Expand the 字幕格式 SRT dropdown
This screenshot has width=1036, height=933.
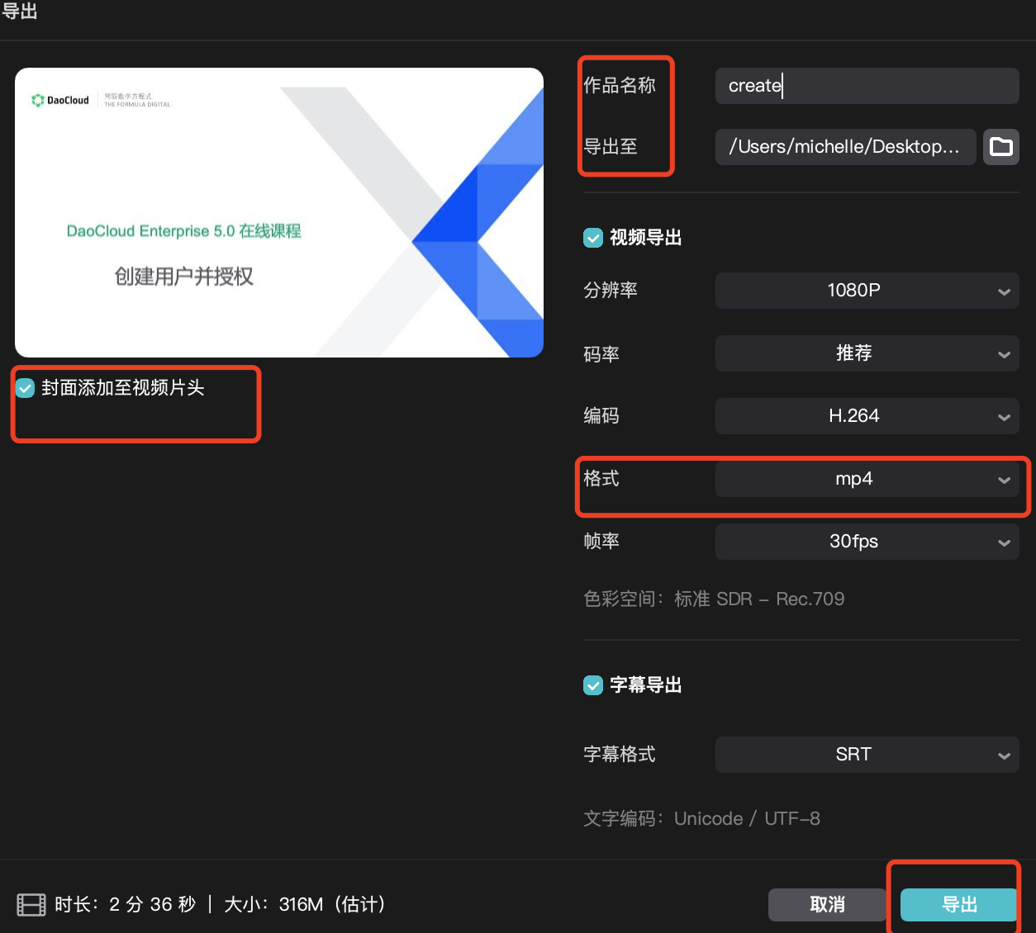point(866,755)
